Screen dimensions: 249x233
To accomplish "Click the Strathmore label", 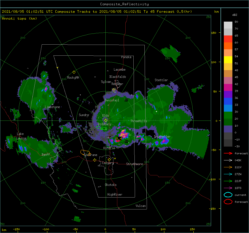I will tap(134, 164).
